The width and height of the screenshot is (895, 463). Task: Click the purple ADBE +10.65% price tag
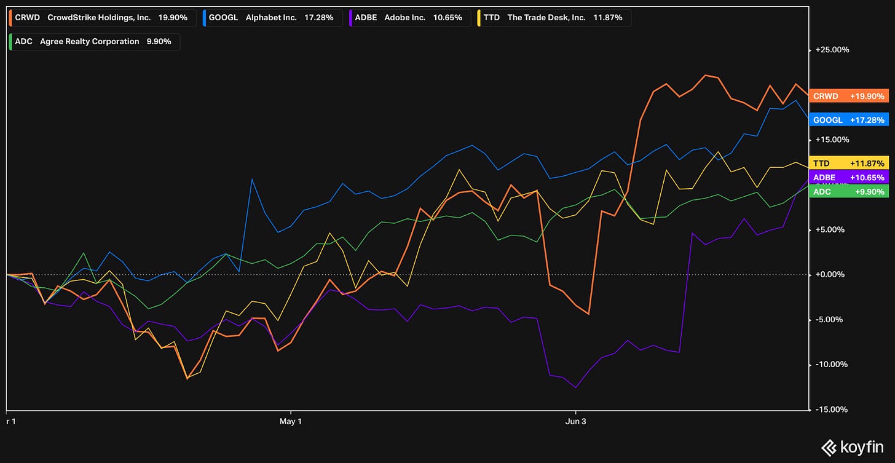pos(849,178)
